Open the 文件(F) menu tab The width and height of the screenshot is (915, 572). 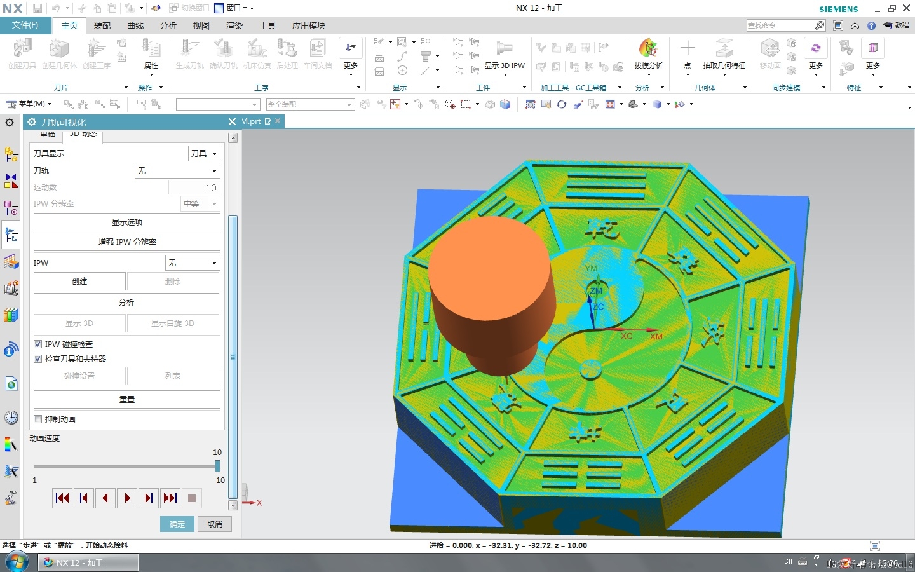pyautogui.click(x=25, y=25)
